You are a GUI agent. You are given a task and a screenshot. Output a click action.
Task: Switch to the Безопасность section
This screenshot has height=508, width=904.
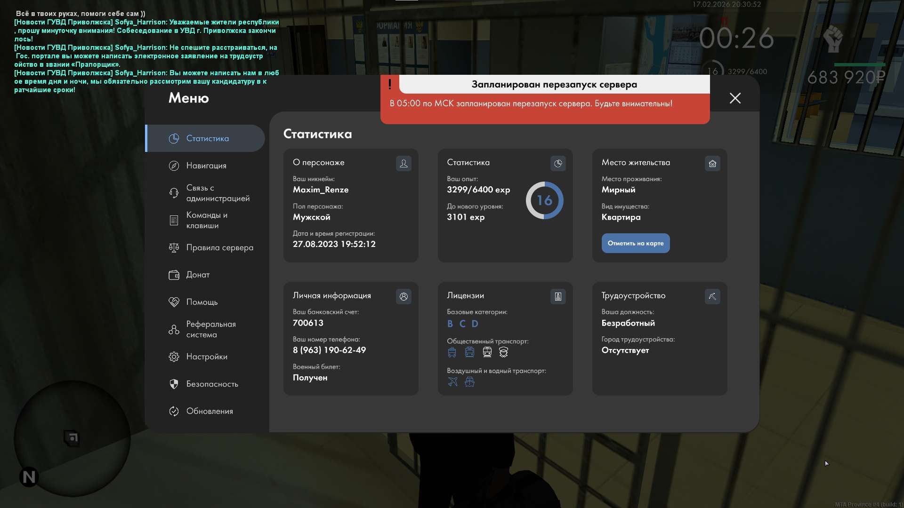click(212, 384)
